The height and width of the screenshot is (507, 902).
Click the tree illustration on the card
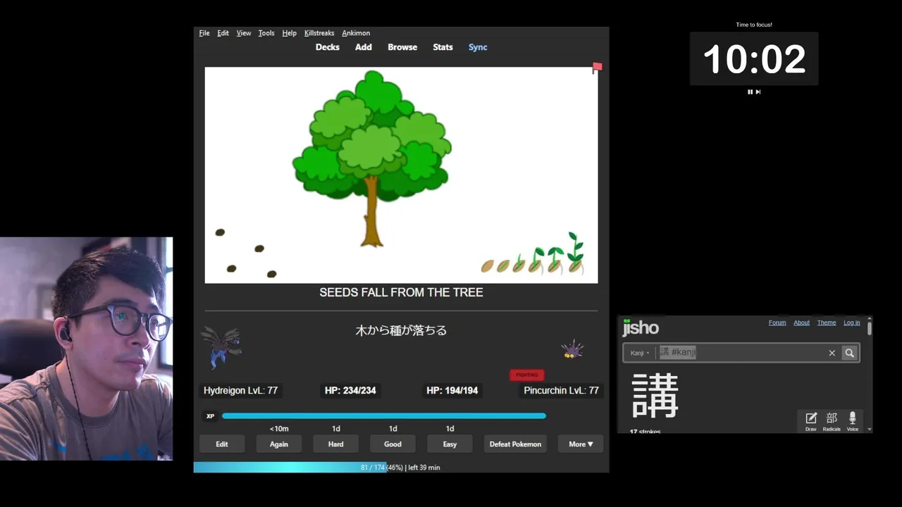(x=371, y=159)
